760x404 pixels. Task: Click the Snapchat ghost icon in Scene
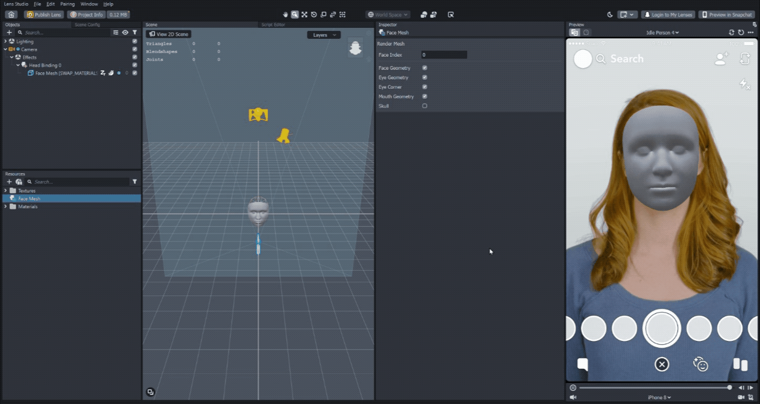click(x=356, y=48)
